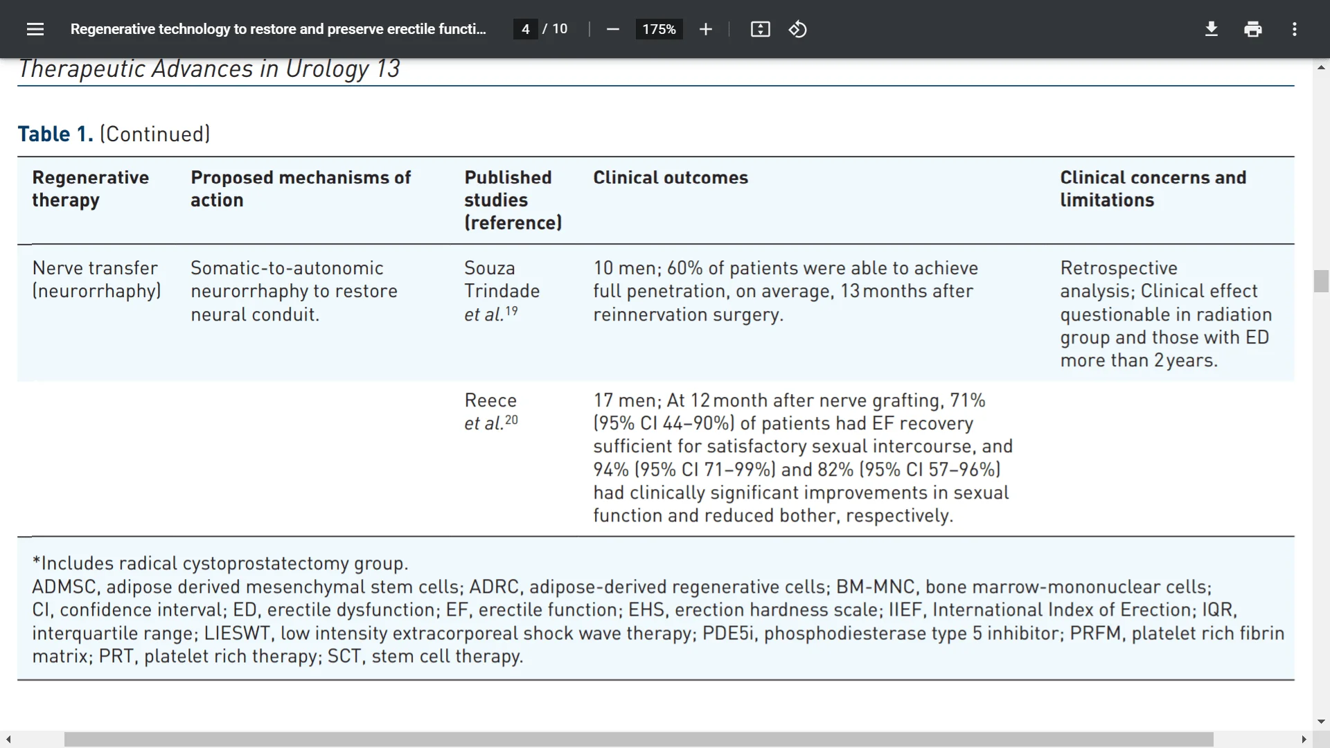This screenshot has width=1330, height=748.
Task: Edit the 175% zoom level field
Action: pyautogui.click(x=659, y=29)
